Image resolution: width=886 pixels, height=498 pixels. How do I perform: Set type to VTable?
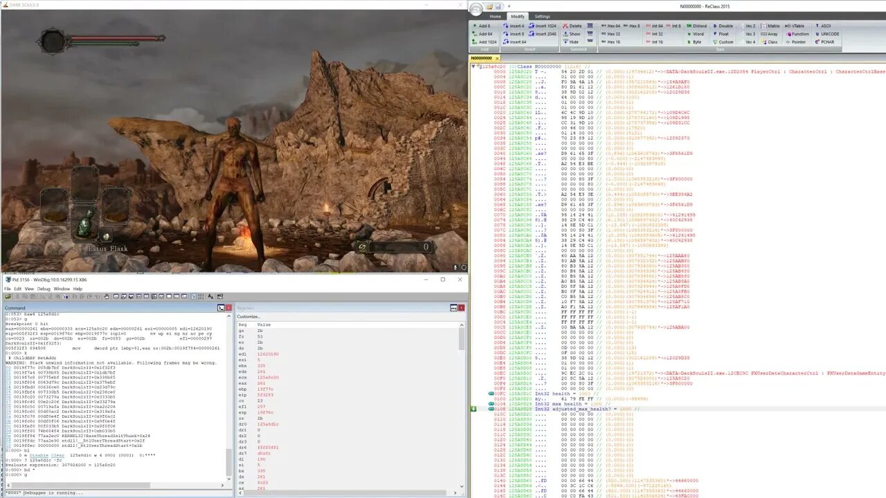pyautogui.click(x=795, y=26)
